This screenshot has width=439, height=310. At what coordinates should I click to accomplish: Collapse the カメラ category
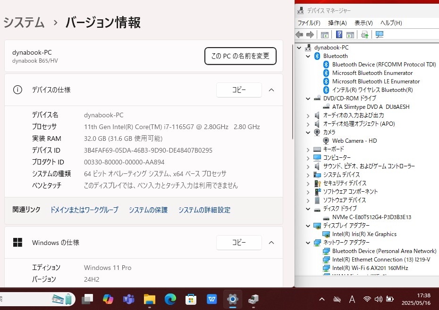(x=308, y=132)
